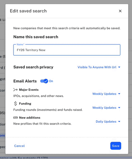Open the saved search privacy dropdown
Screen dimensions: 132x159
pos(99,67)
